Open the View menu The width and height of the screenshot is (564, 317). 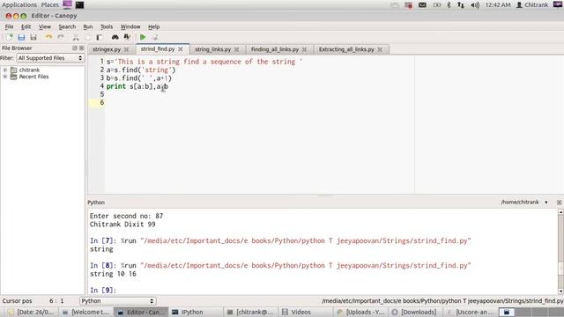point(45,26)
